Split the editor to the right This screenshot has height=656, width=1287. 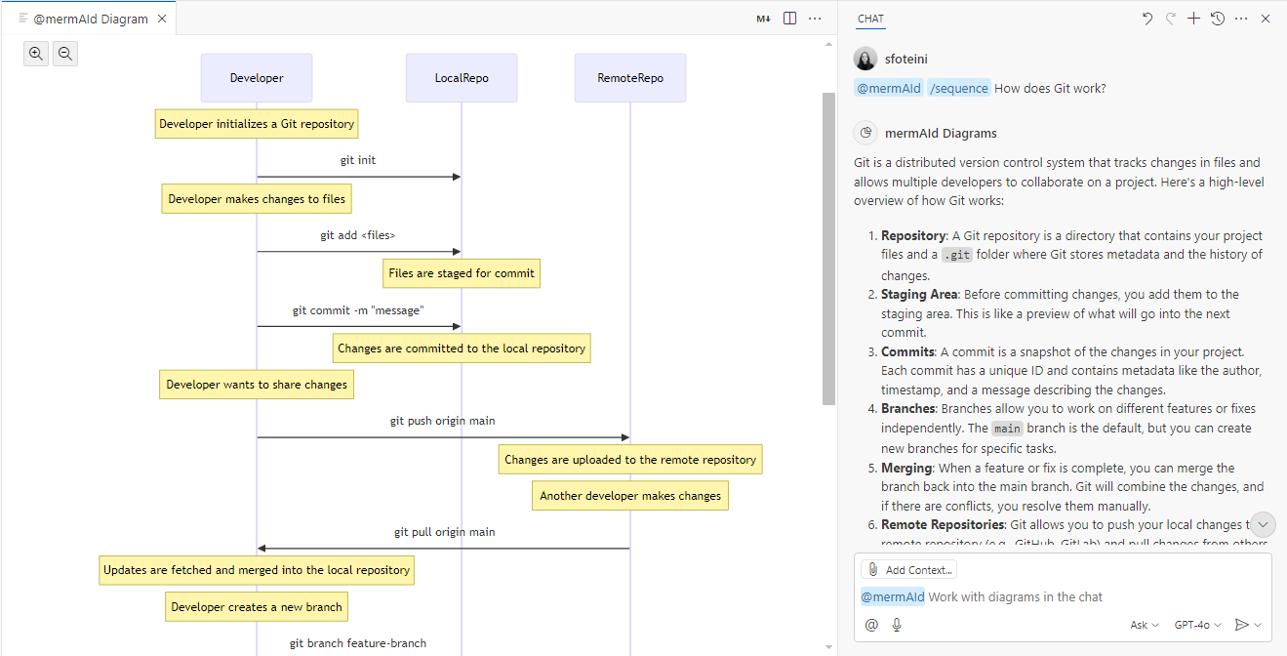tap(790, 19)
